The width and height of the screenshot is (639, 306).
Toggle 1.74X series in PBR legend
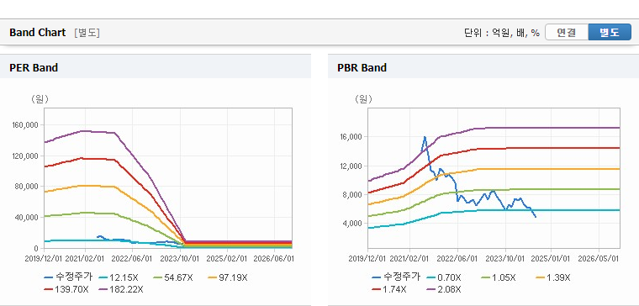coord(389,289)
